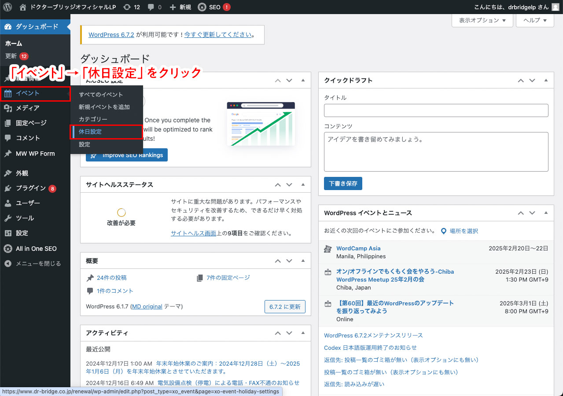Collapse the クイックドラフト panel

[546, 81]
